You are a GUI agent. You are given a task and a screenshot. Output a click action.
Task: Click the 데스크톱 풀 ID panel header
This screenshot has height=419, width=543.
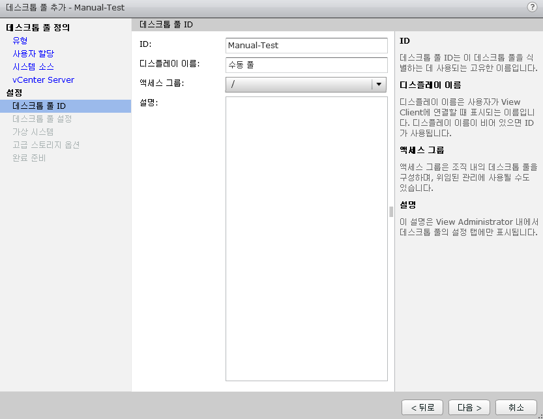166,25
